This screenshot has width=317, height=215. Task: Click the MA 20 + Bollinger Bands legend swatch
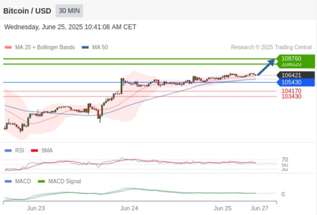[8, 47]
